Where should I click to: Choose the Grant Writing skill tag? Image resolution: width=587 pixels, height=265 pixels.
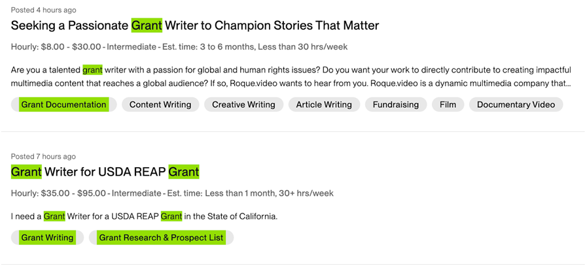click(x=47, y=238)
